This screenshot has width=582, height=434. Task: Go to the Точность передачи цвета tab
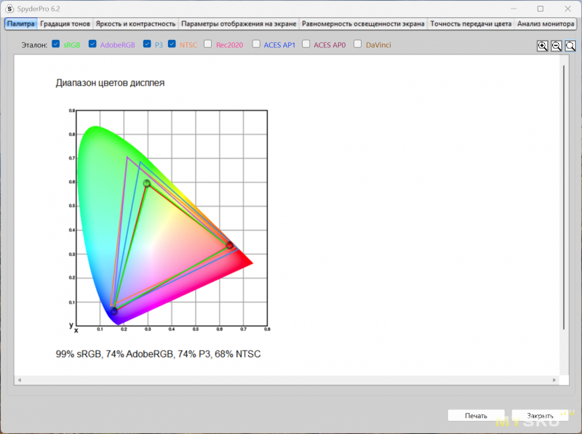470,23
